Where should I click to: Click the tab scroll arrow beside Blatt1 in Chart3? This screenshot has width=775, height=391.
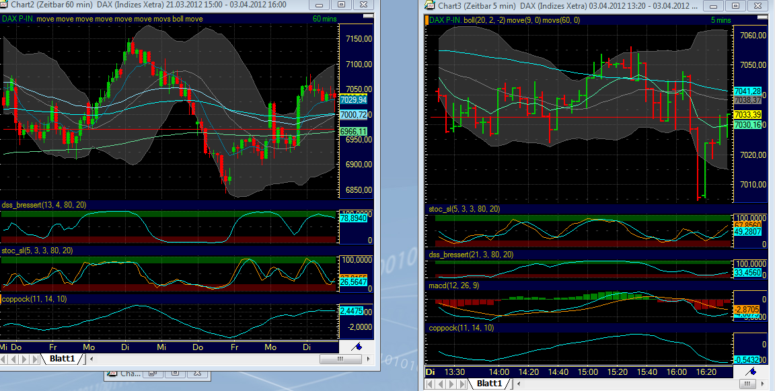(518, 384)
